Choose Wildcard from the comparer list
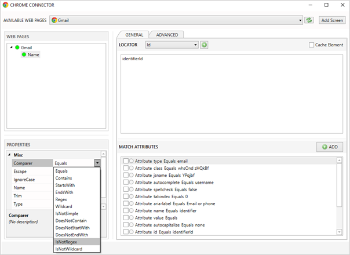Screen dimensions: 350x255 click(x=77, y=206)
